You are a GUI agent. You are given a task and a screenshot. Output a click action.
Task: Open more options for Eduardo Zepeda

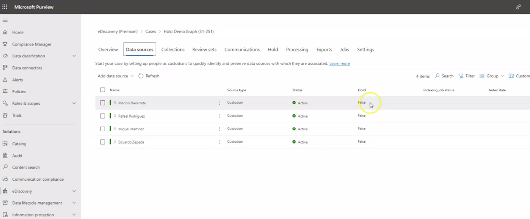pos(219,142)
